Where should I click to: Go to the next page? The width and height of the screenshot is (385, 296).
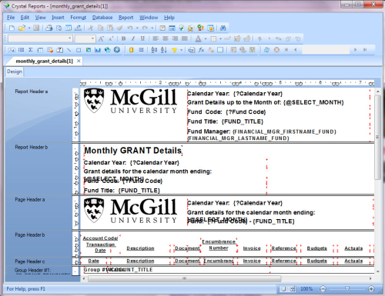(355, 50)
